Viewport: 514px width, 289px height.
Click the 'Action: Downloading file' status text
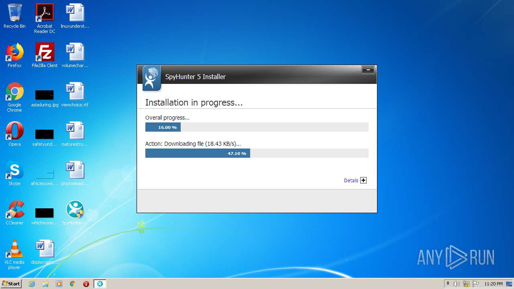click(193, 144)
